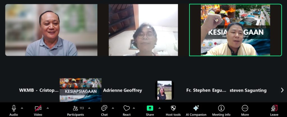
Task: Click the green Share screen button
Action: (150, 108)
